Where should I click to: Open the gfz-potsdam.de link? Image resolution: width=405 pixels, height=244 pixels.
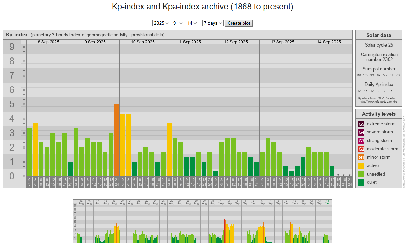[x=378, y=102]
